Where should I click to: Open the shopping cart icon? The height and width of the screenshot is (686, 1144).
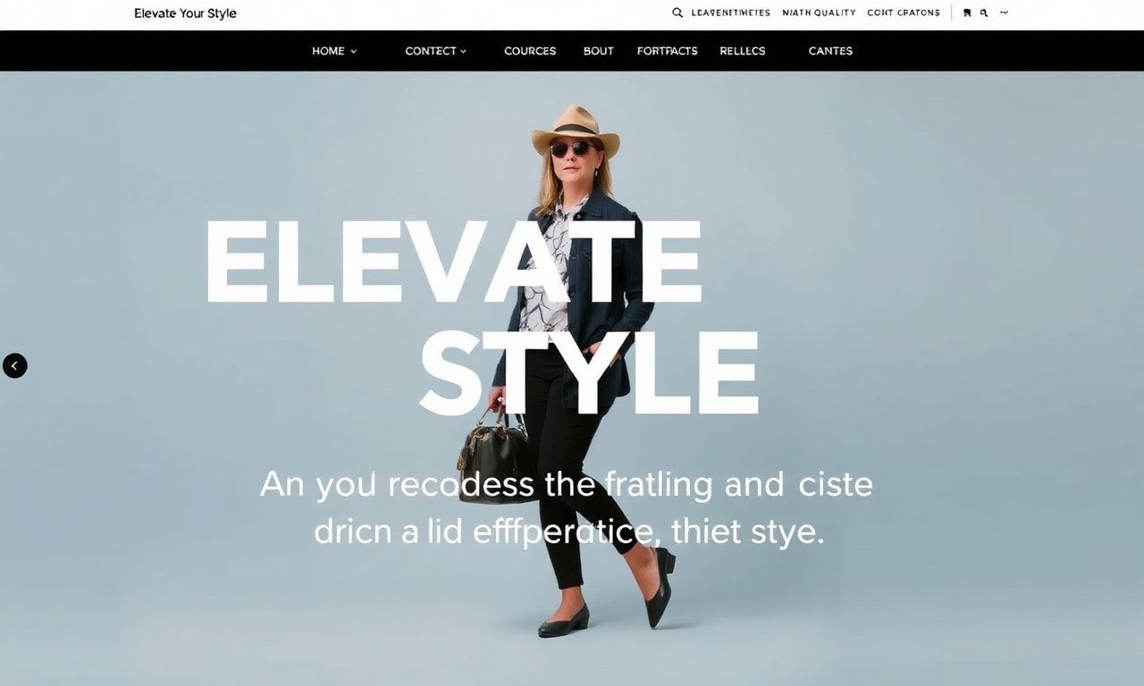[x=967, y=13]
